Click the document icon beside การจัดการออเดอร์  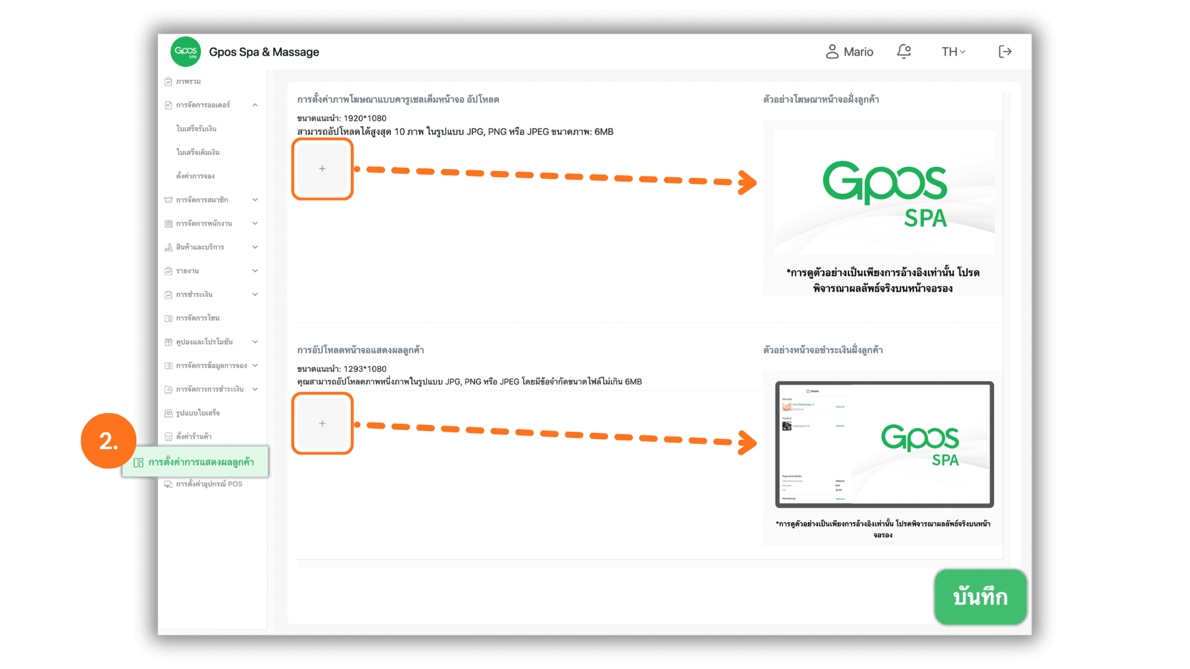(x=168, y=105)
